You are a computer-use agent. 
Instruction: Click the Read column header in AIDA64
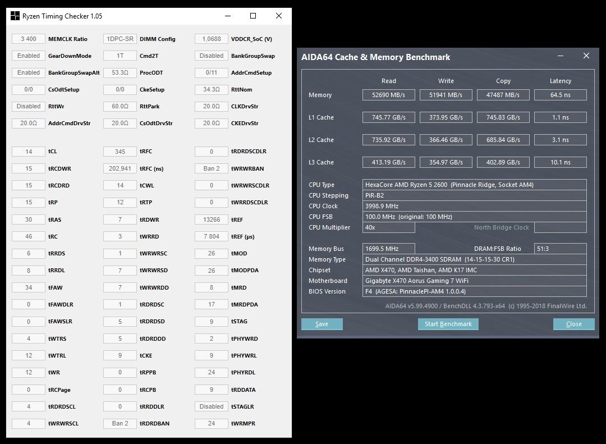tap(388, 81)
